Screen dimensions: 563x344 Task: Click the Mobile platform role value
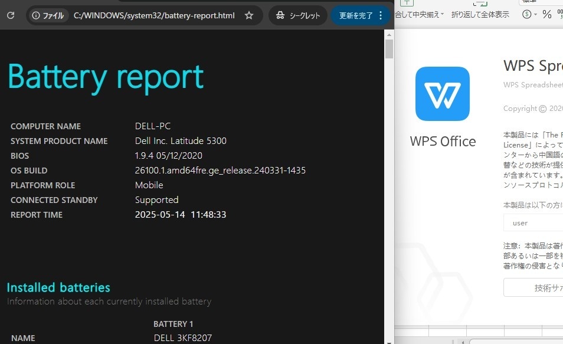coord(149,185)
